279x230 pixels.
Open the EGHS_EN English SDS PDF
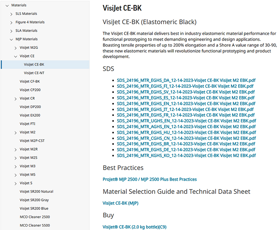click(186, 104)
